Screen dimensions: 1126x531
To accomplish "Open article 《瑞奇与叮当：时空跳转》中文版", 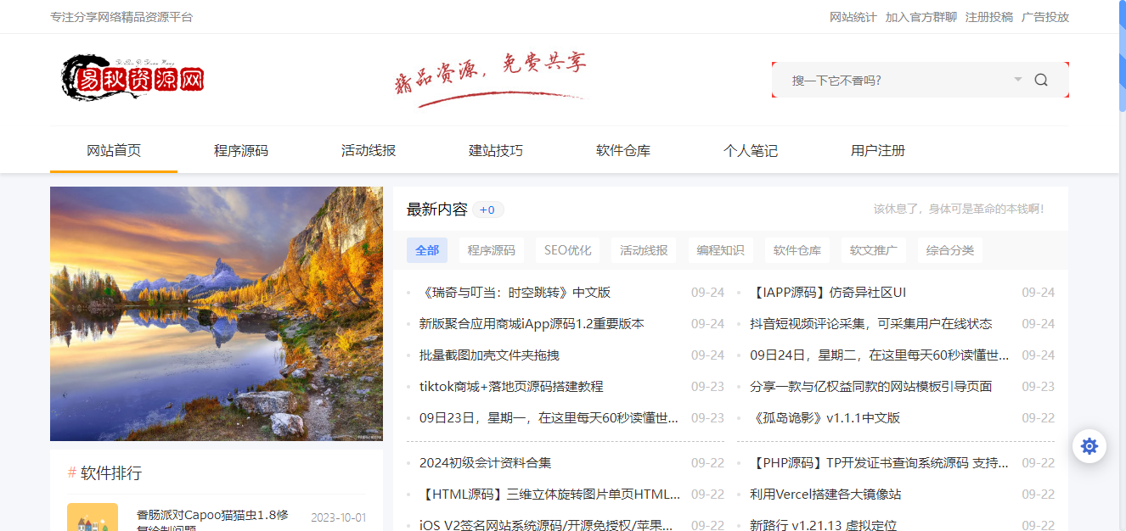I will pyautogui.click(x=515, y=293).
